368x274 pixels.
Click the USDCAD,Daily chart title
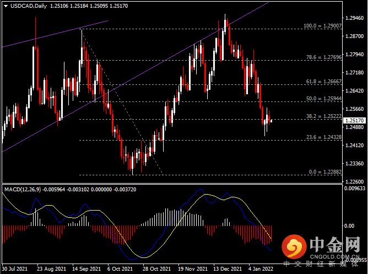pyautogui.click(x=26, y=6)
